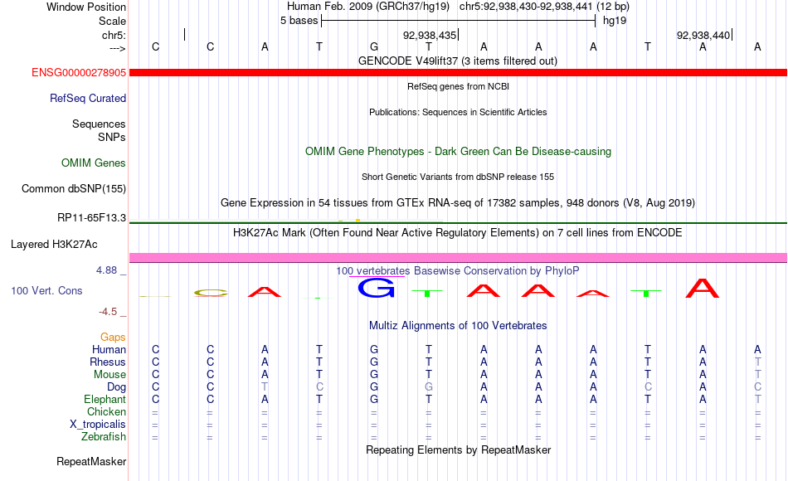The height and width of the screenshot is (481, 788).
Task: Select the RP11-65F13.3 GTEx label
Action: click(91, 217)
